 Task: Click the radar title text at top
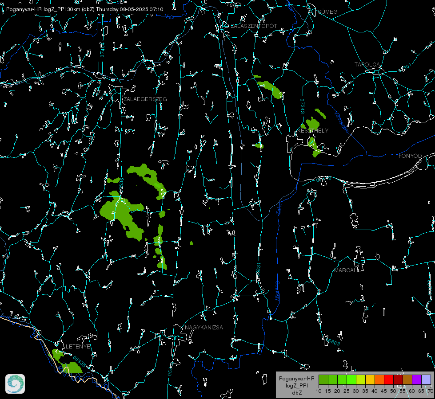pos(84,9)
